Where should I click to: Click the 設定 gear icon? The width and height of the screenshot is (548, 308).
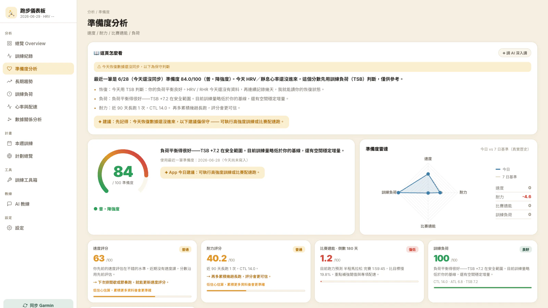[9, 228]
